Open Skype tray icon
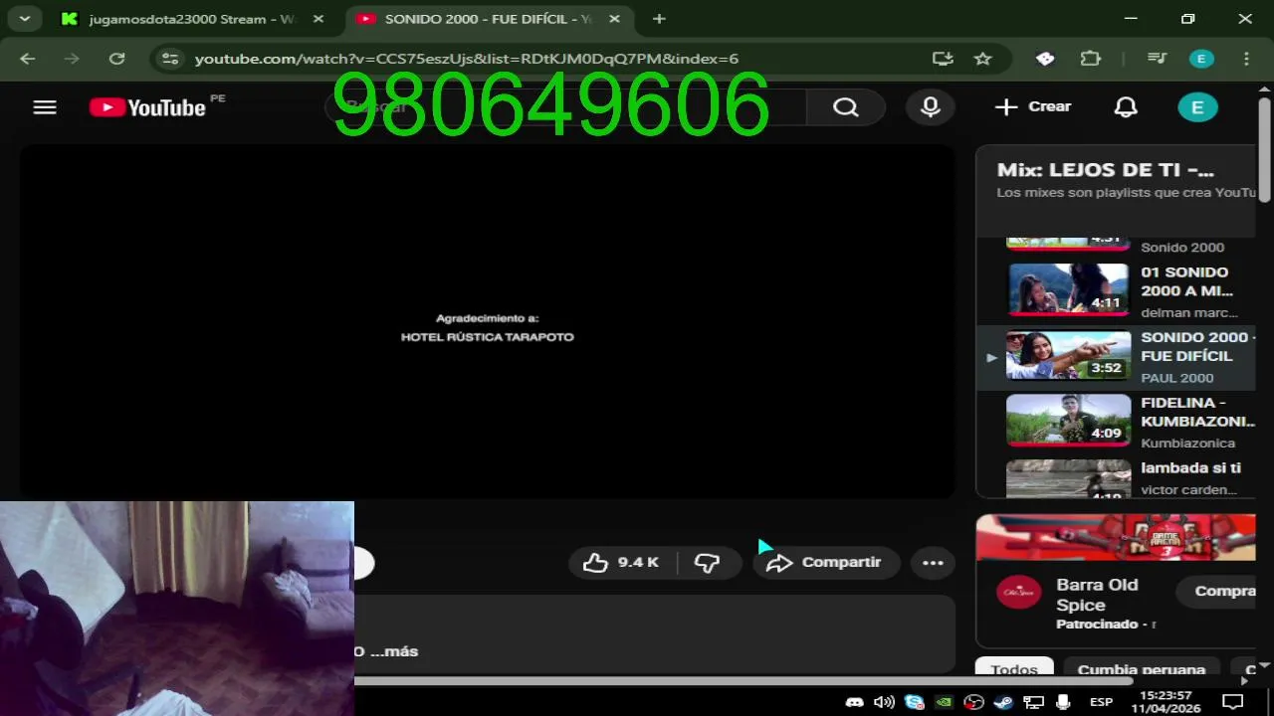 click(914, 702)
